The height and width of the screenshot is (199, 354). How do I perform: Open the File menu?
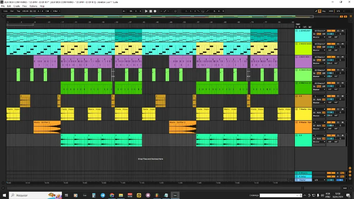(3, 6)
